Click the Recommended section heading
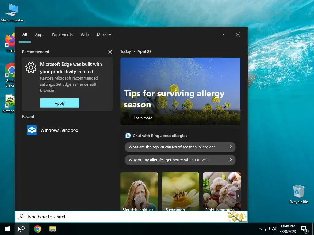Image resolution: width=314 pixels, height=235 pixels. 36,52
